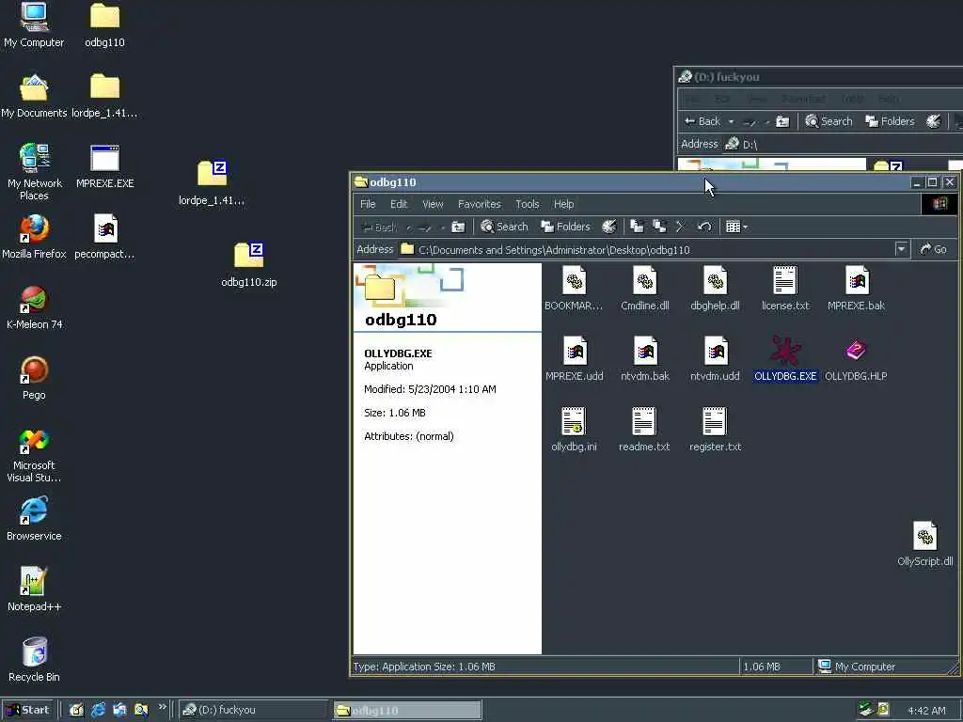Select Cmdline.dll in odbg110 folder
This screenshot has height=722, width=963.
(644, 289)
